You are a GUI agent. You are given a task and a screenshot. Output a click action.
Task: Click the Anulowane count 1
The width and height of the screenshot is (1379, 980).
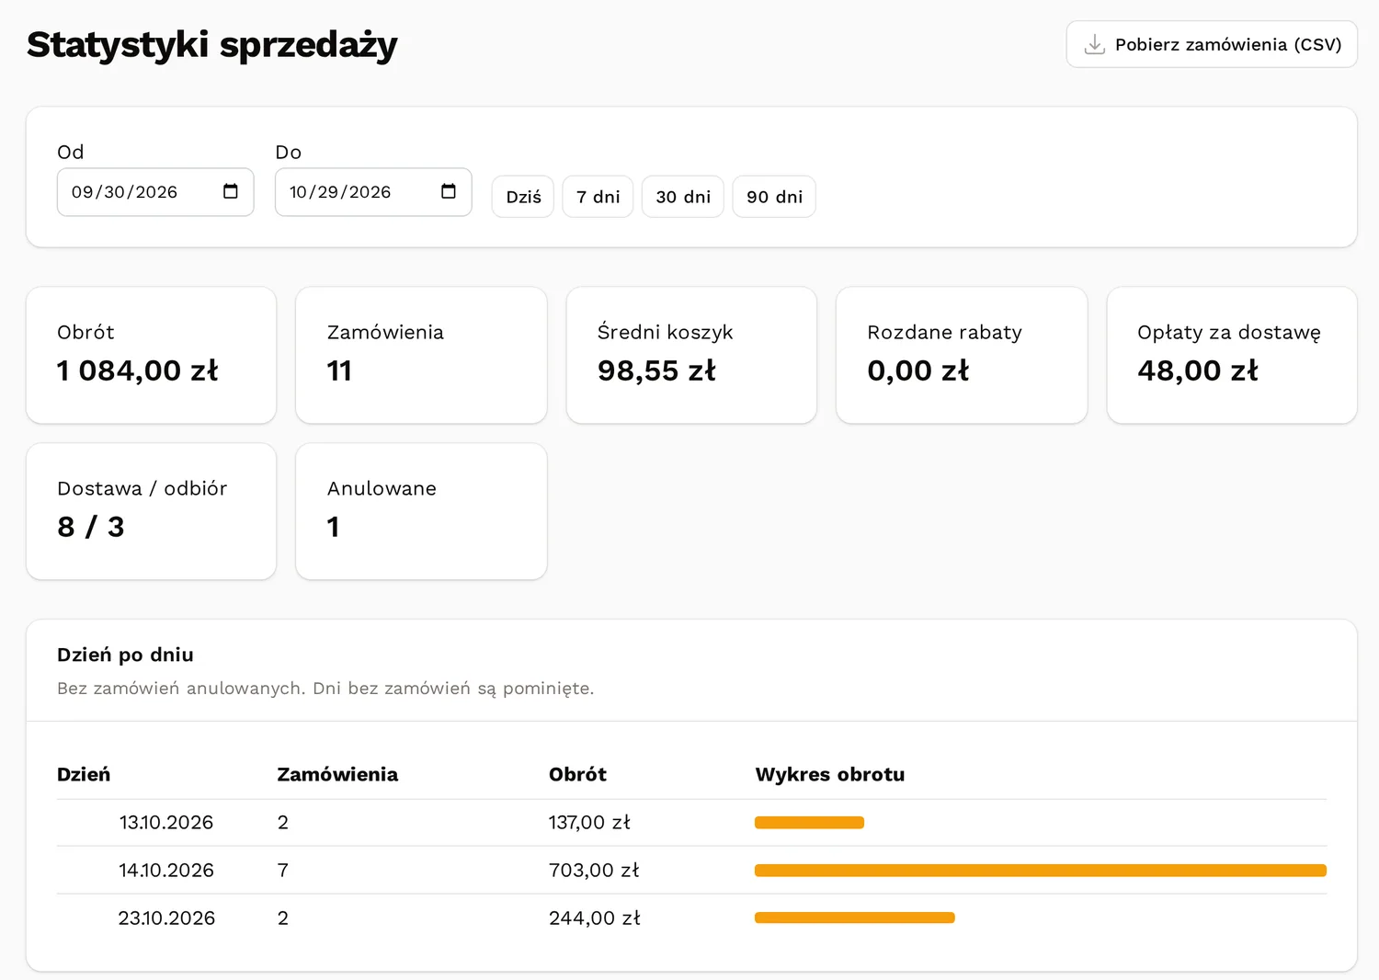334,527
